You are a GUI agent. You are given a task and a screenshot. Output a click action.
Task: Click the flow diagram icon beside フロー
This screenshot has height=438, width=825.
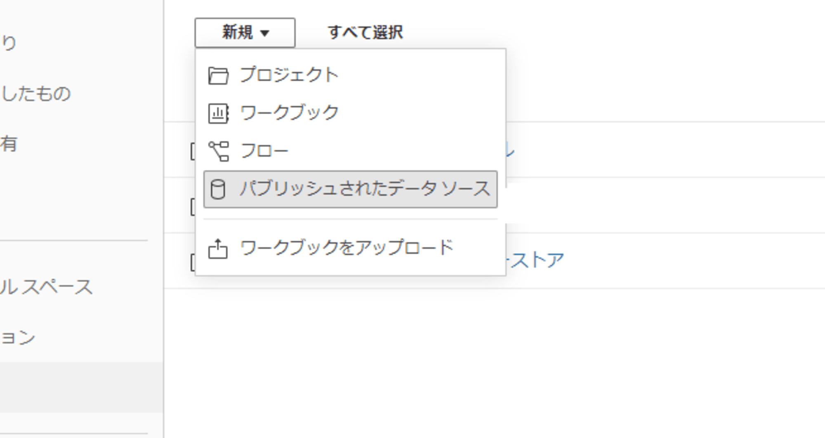[218, 151]
